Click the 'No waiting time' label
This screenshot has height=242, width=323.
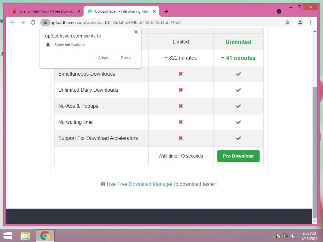click(75, 122)
